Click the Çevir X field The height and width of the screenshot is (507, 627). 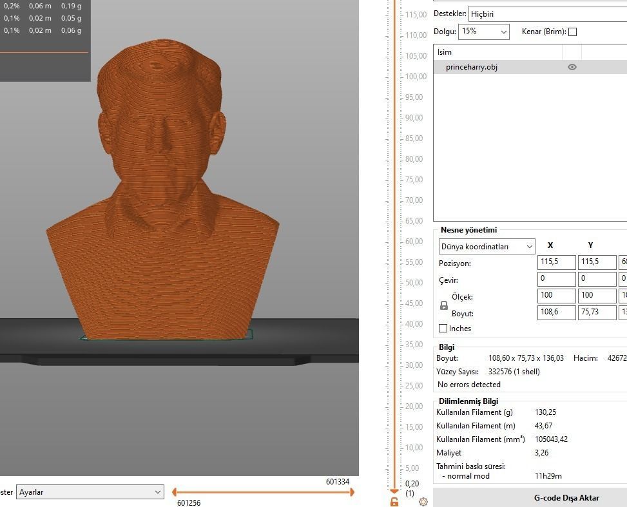(x=556, y=279)
